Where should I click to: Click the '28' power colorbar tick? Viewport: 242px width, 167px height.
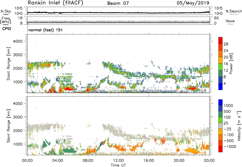tap(226, 44)
